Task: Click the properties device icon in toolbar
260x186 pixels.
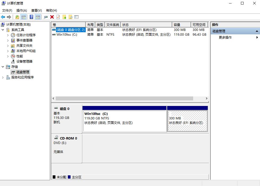Action: [46, 17]
